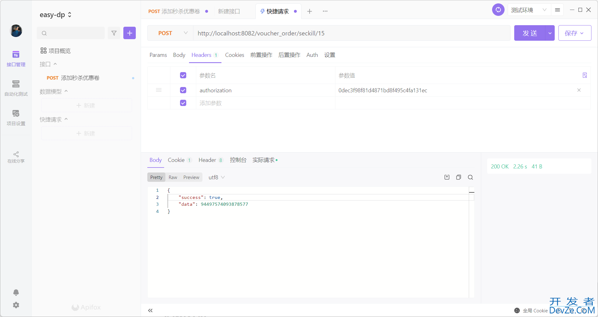Open the 项目设置 sidebar section
Image resolution: width=598 pixels, height=317 pixels.
click(16, 118)
